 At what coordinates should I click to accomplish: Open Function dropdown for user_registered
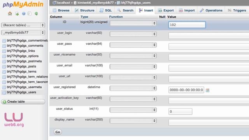coord(133,88)
